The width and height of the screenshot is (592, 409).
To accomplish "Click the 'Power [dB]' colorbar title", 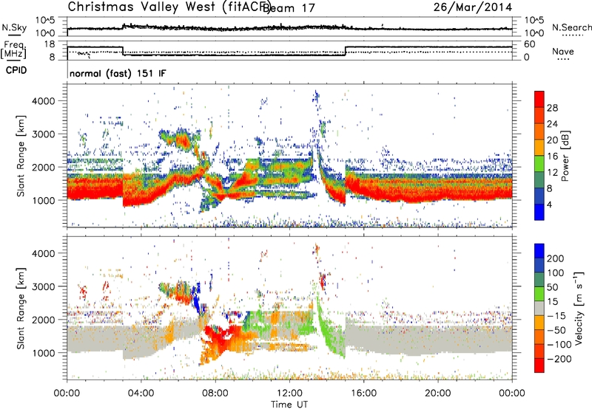I will (x=565, y=156).
